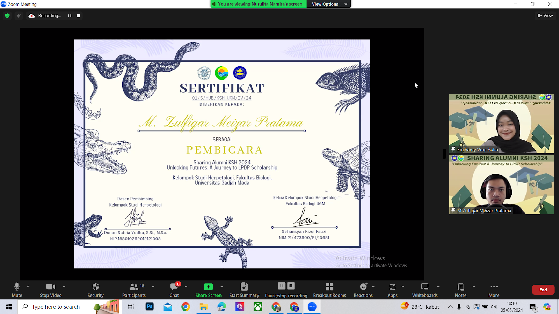Click weather 28°C Kabut widget
Image resolution: width=559 pixels, height=314 pixels.
click(420, 307)
